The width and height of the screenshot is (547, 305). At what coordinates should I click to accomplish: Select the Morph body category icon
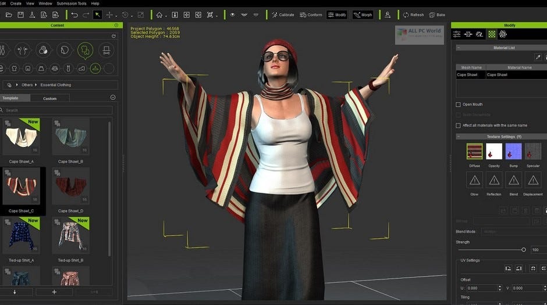[22, 51]
